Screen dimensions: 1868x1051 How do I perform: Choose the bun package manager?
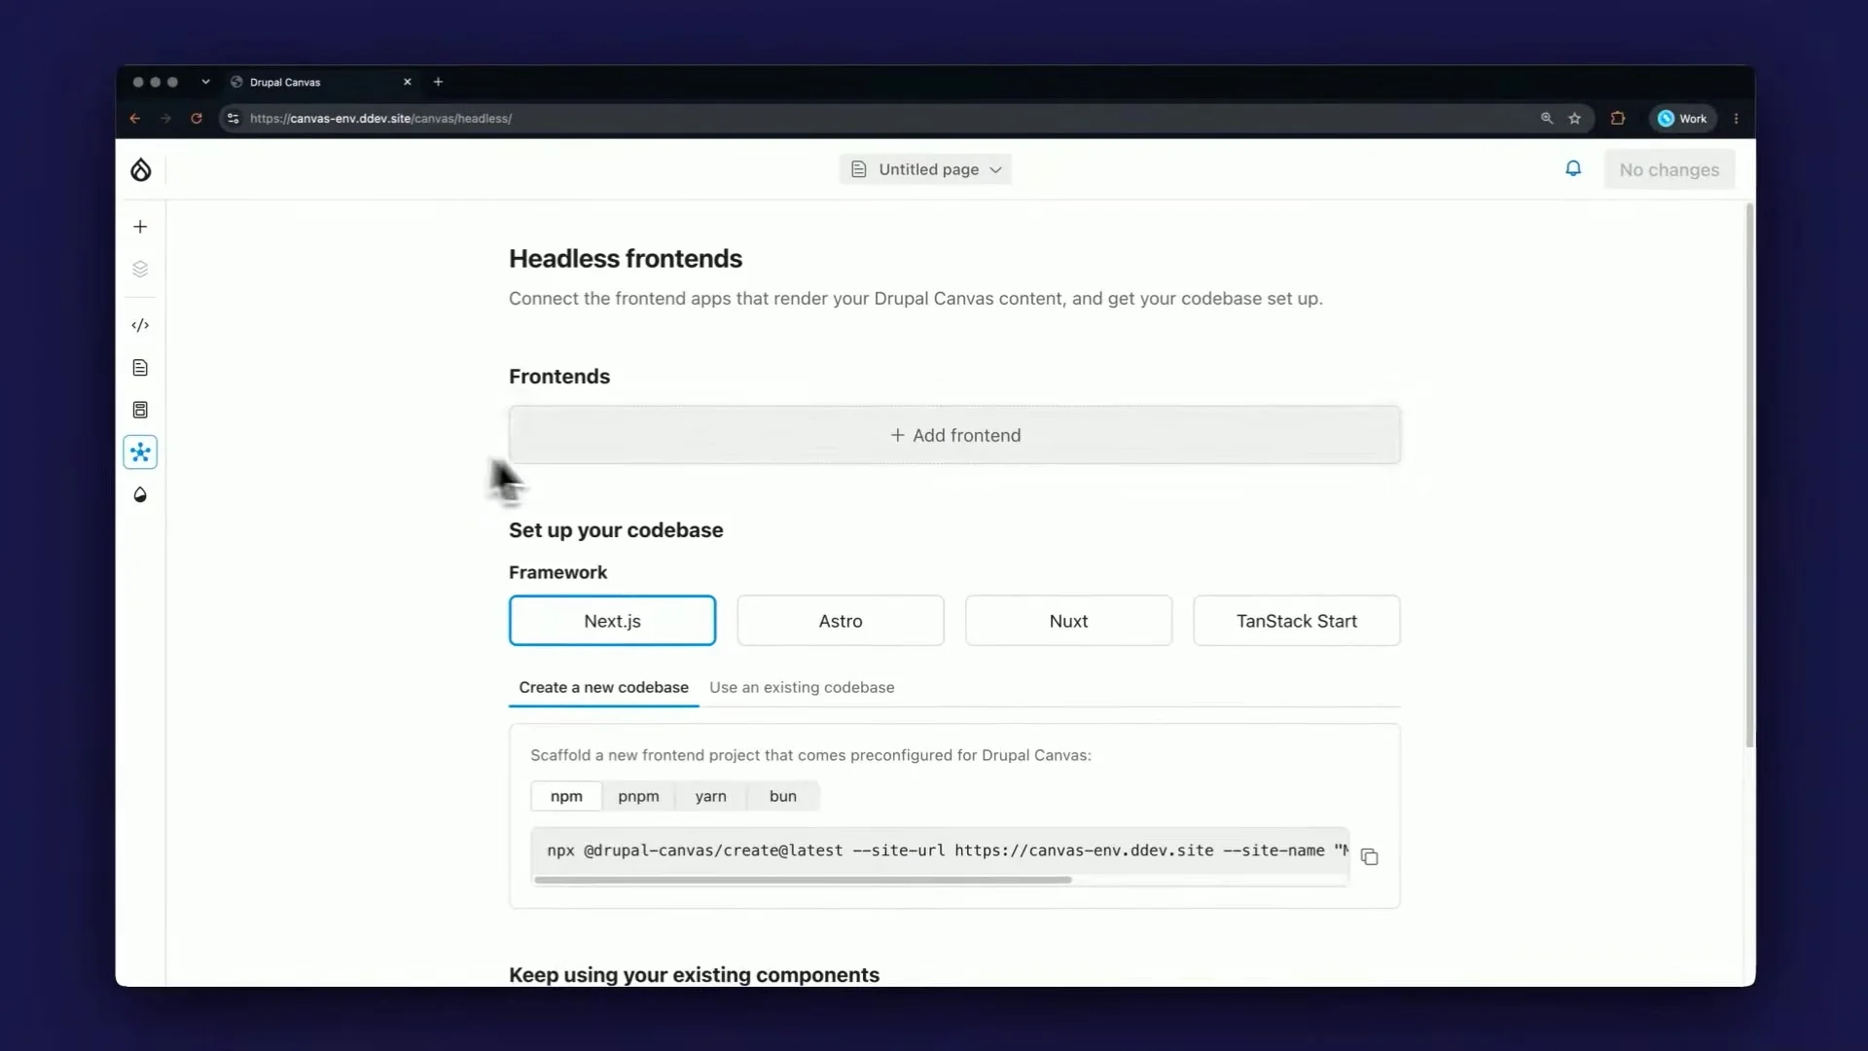(783, 796)
